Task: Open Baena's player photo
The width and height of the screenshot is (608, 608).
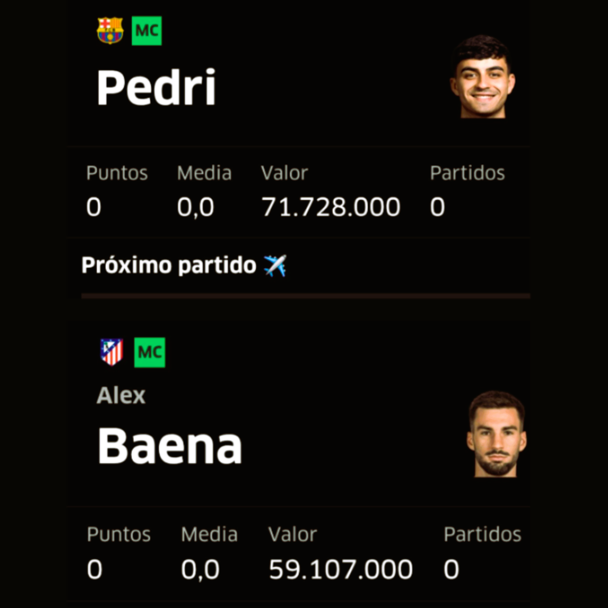Action: (x=496, y=434)
